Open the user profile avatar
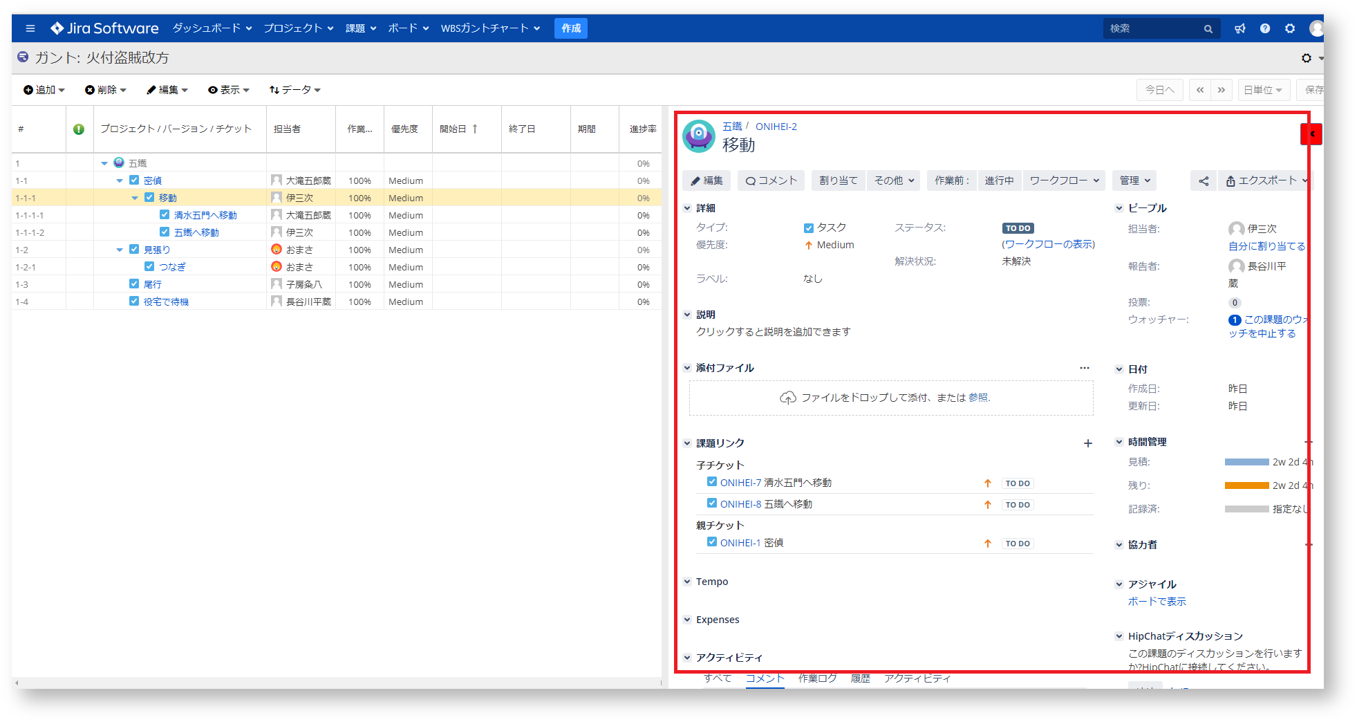 [x=1316, y=28]
